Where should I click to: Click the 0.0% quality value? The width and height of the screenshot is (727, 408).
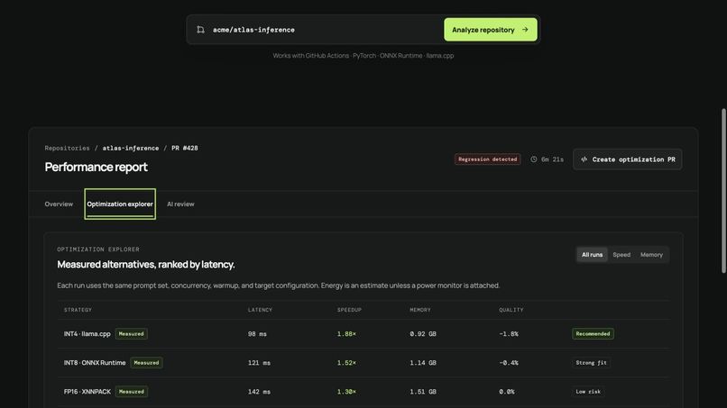[x=507, y=392]
